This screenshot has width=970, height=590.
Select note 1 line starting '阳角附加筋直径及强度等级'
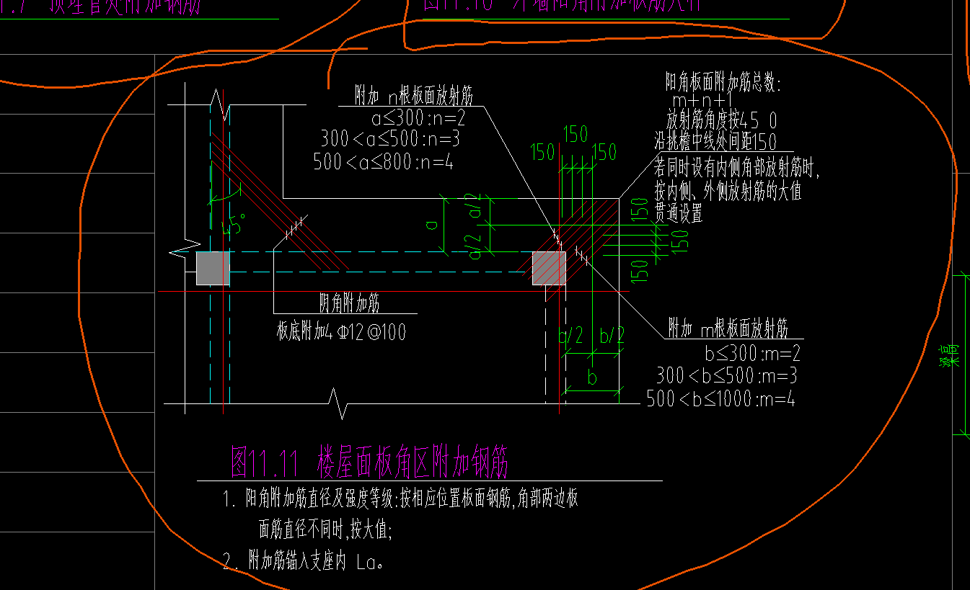pyautogui.click(x=400, y=499)
